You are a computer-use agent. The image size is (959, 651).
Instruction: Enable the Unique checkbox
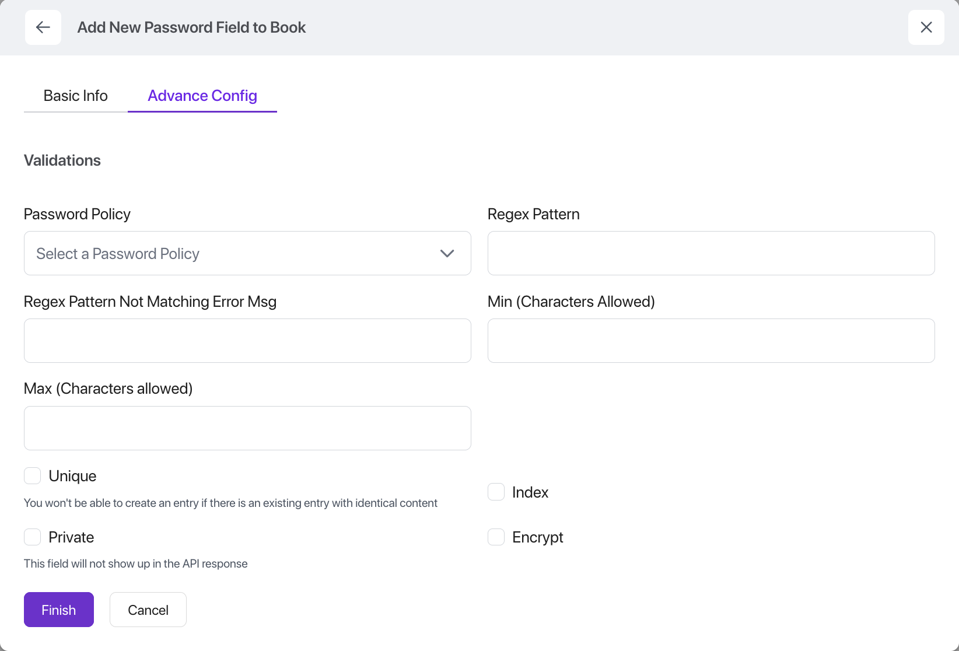pyautogui.click(x=33, y=476)
